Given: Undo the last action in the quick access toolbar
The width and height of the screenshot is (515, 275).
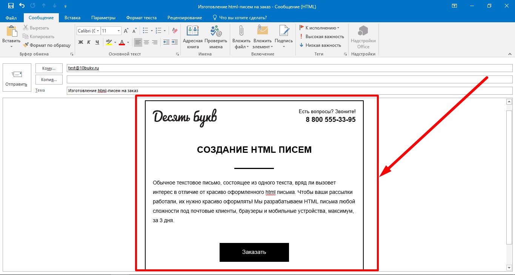Looking at the screenshot, I should 22,6.
